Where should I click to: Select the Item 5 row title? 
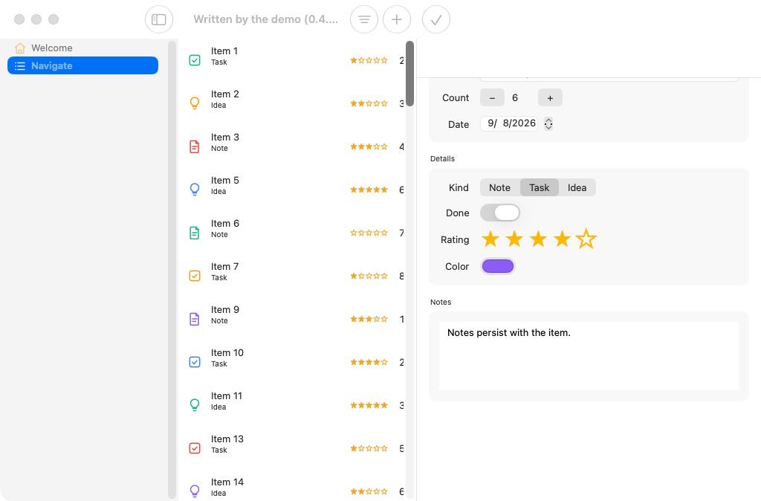[x=224, y=181]
